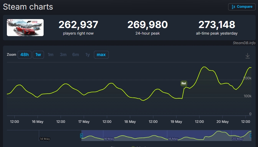Click the Steam charts heading

click(28, 7)
